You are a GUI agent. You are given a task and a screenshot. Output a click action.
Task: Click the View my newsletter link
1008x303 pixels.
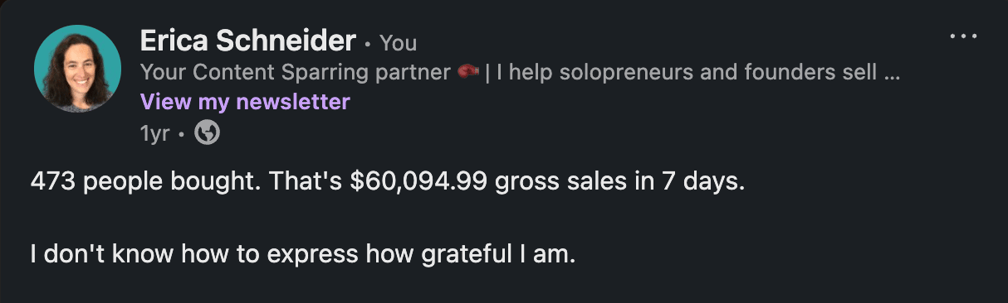pos(245,102)
